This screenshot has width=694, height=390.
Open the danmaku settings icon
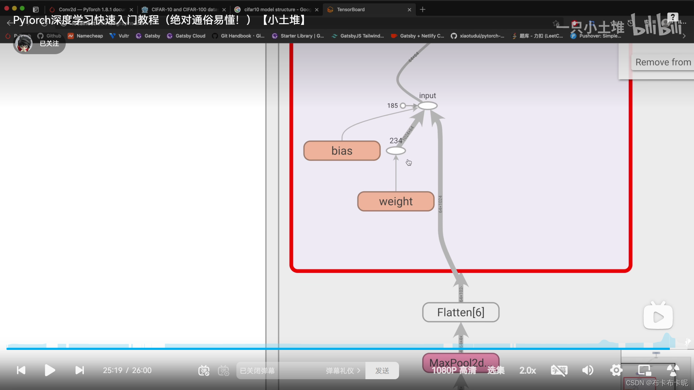pos(224,370)
